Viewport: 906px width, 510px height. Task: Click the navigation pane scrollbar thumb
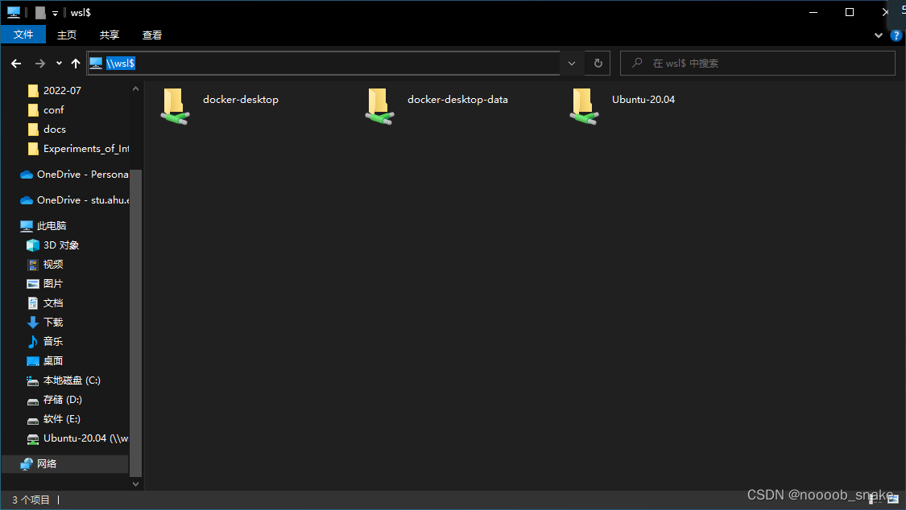[135, 323]
